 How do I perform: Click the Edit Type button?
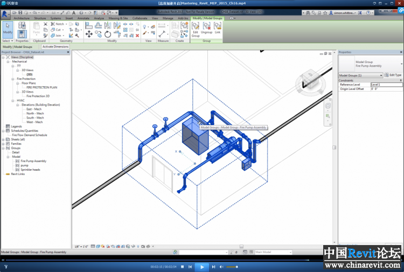[x=393, y=75]
